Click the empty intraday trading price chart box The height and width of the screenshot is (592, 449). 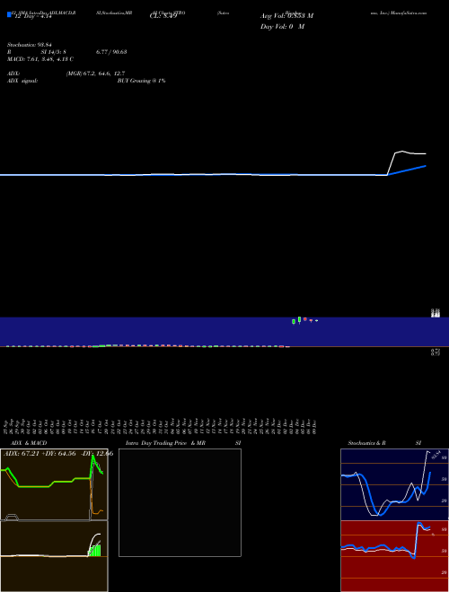180,502
